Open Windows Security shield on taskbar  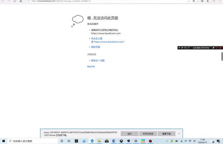point(129,141)
